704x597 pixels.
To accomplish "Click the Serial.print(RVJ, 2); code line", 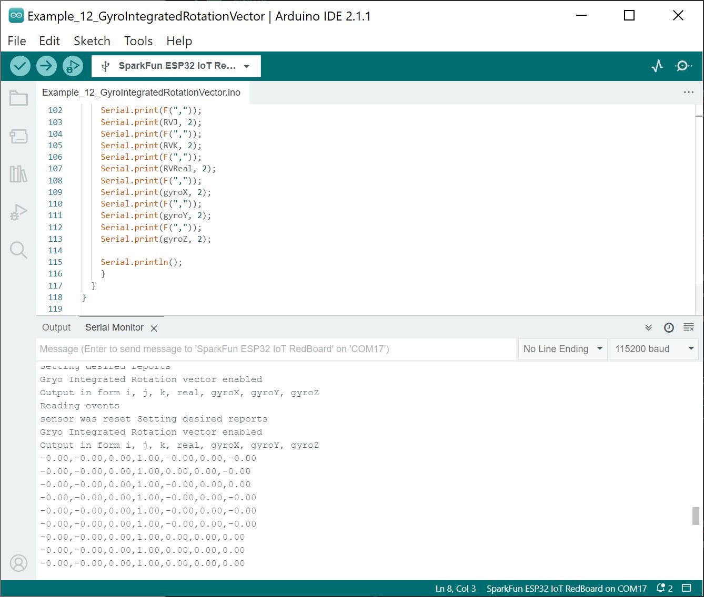I will [x=151, y=122].
